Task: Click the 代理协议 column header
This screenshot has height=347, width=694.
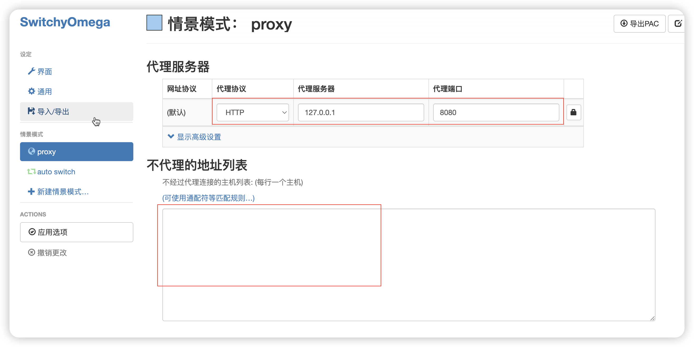Action: [x=231, y=89]
